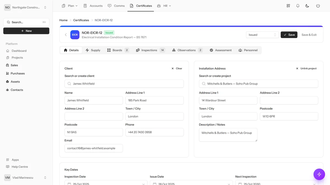Viewport: 330px width, 185px height.
Task: Open the Certificates menu
Action: click(x=141, y=6)
